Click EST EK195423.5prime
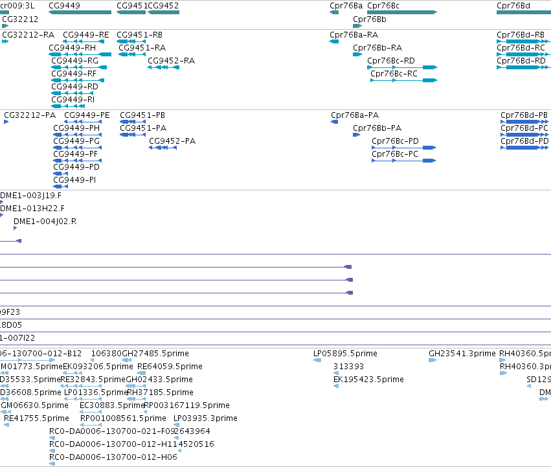The image size is (551, 467). pos(368,380)
